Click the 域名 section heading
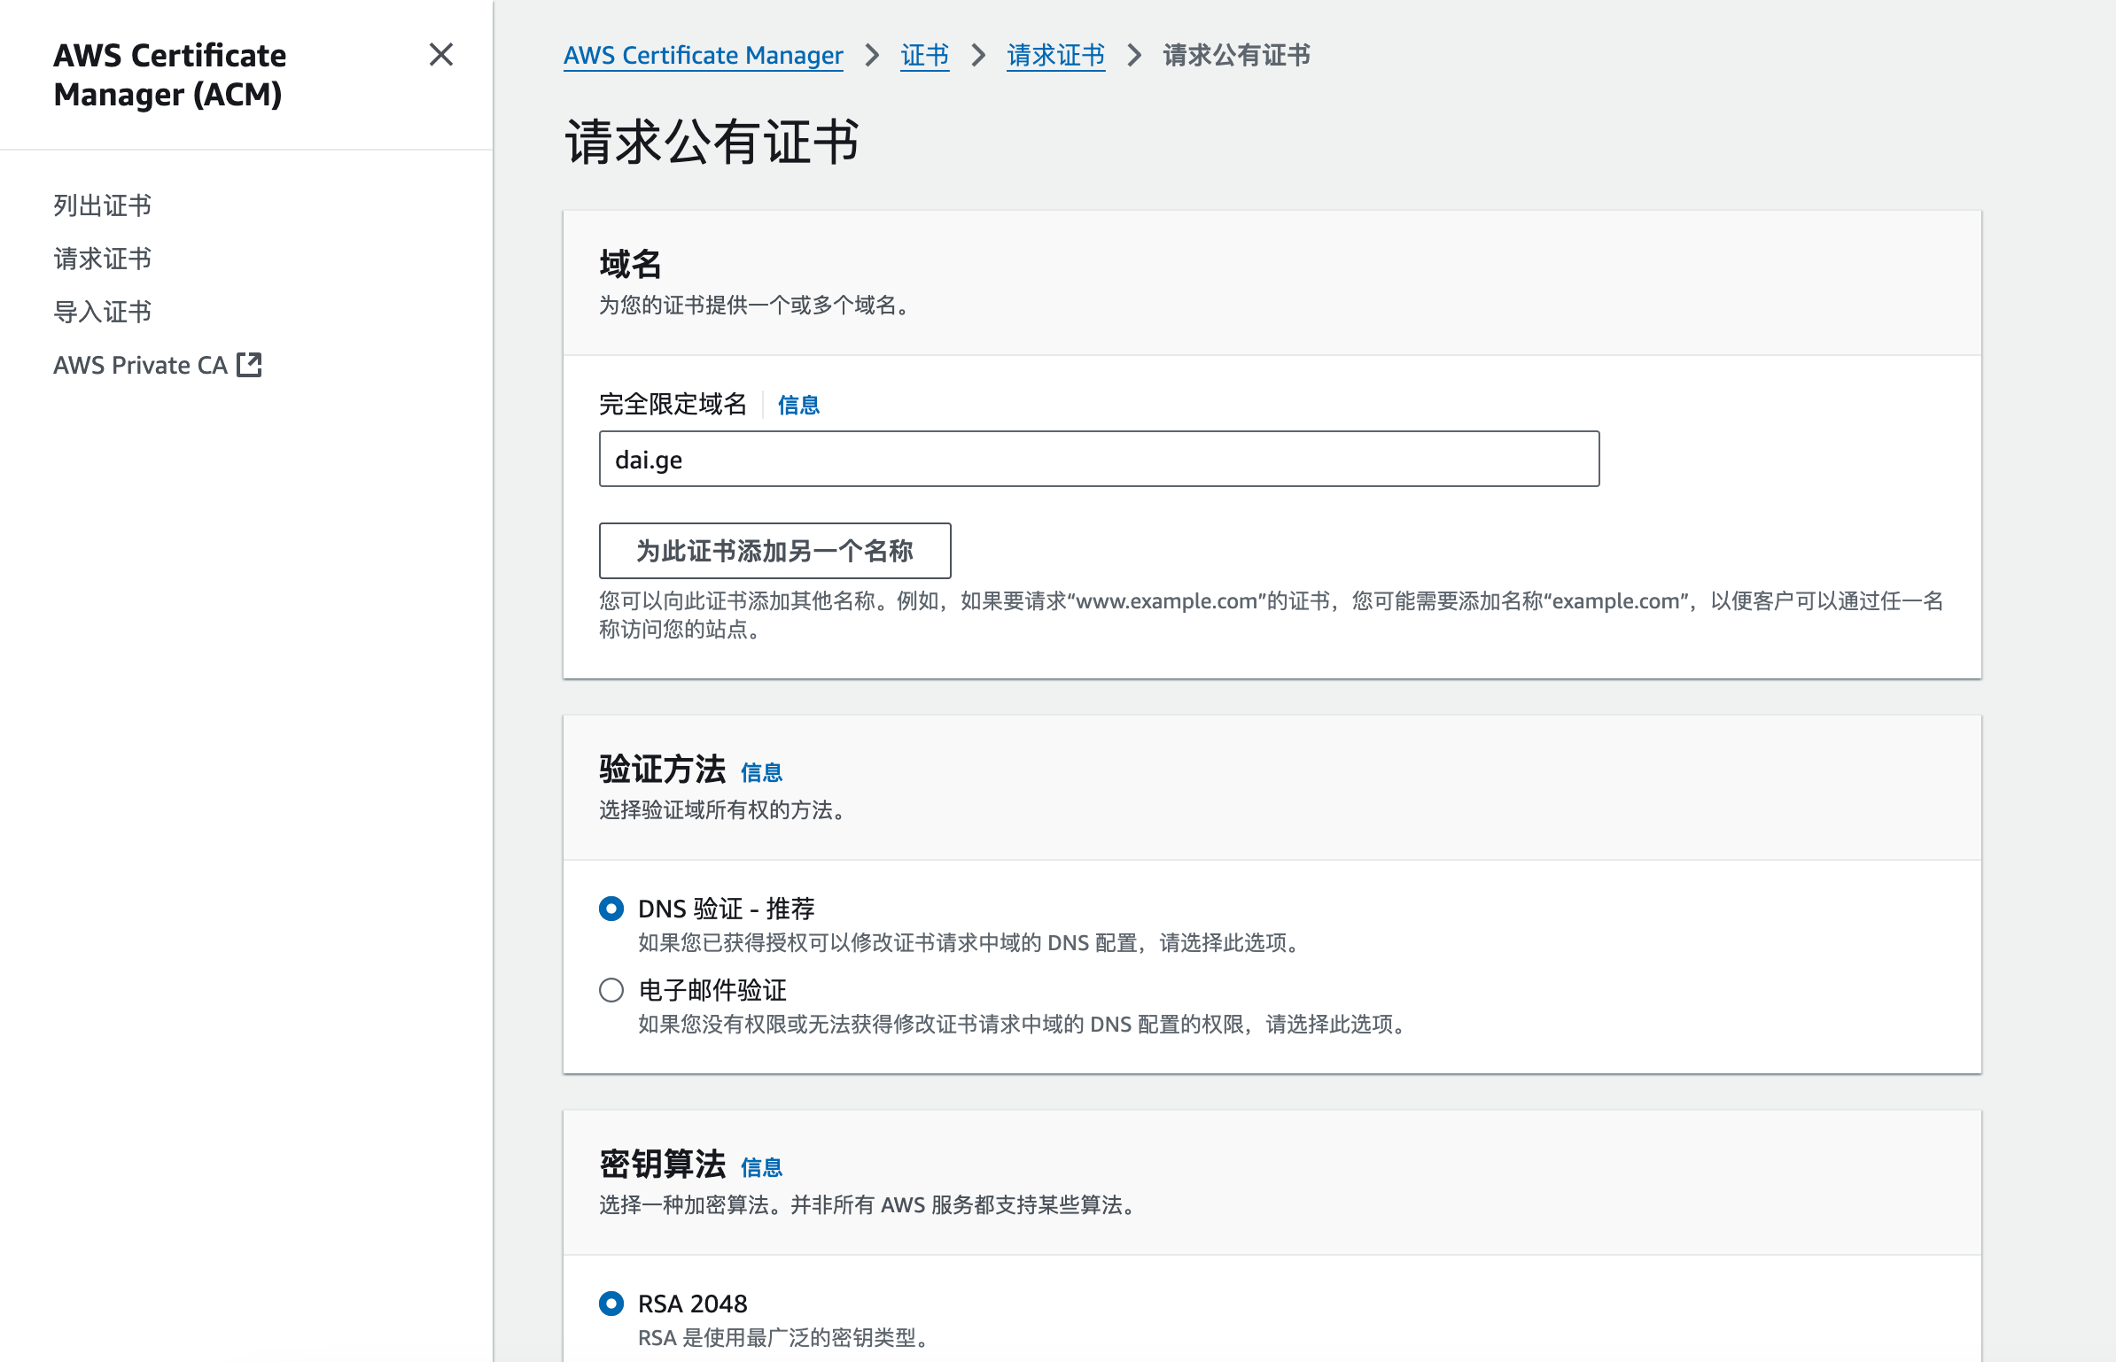The image size is (2116, 1362). point(630,264)
